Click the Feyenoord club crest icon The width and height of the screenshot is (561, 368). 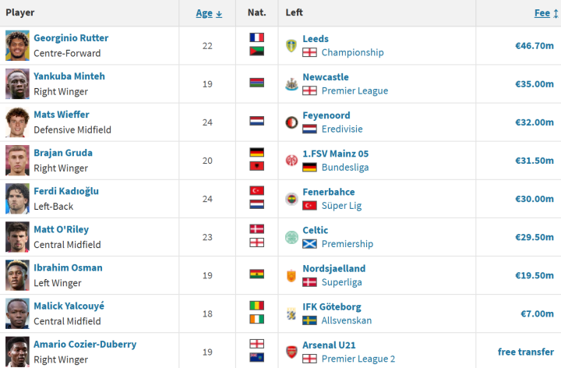pyautogui.click(x=291, y=122)
